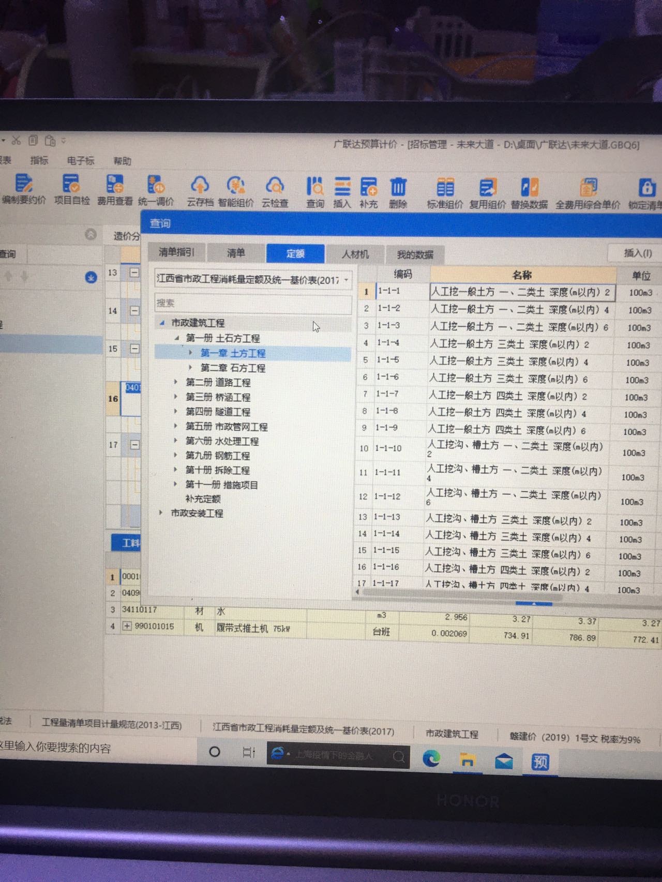The height and width of the screenshot is (882, 662).
Task: Select 补充定额 in the tree
Action: click(203, 499)
